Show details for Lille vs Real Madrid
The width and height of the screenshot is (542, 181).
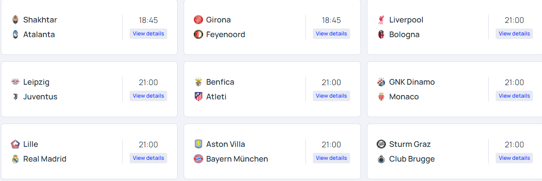[x=148, y=158]
